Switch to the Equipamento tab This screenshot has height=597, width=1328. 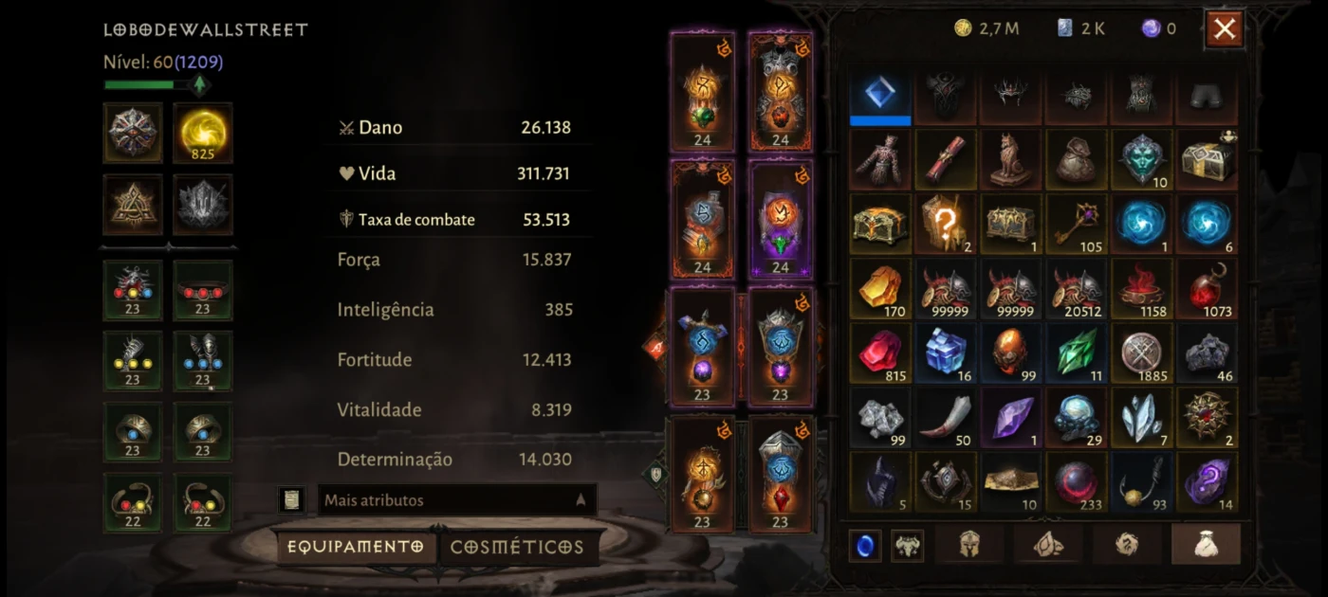(x=356, y=547)
